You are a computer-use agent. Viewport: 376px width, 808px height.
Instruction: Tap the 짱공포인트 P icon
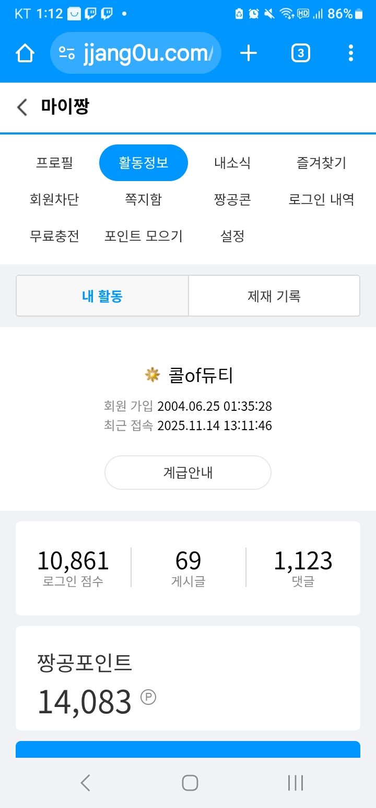coord(148,697)
